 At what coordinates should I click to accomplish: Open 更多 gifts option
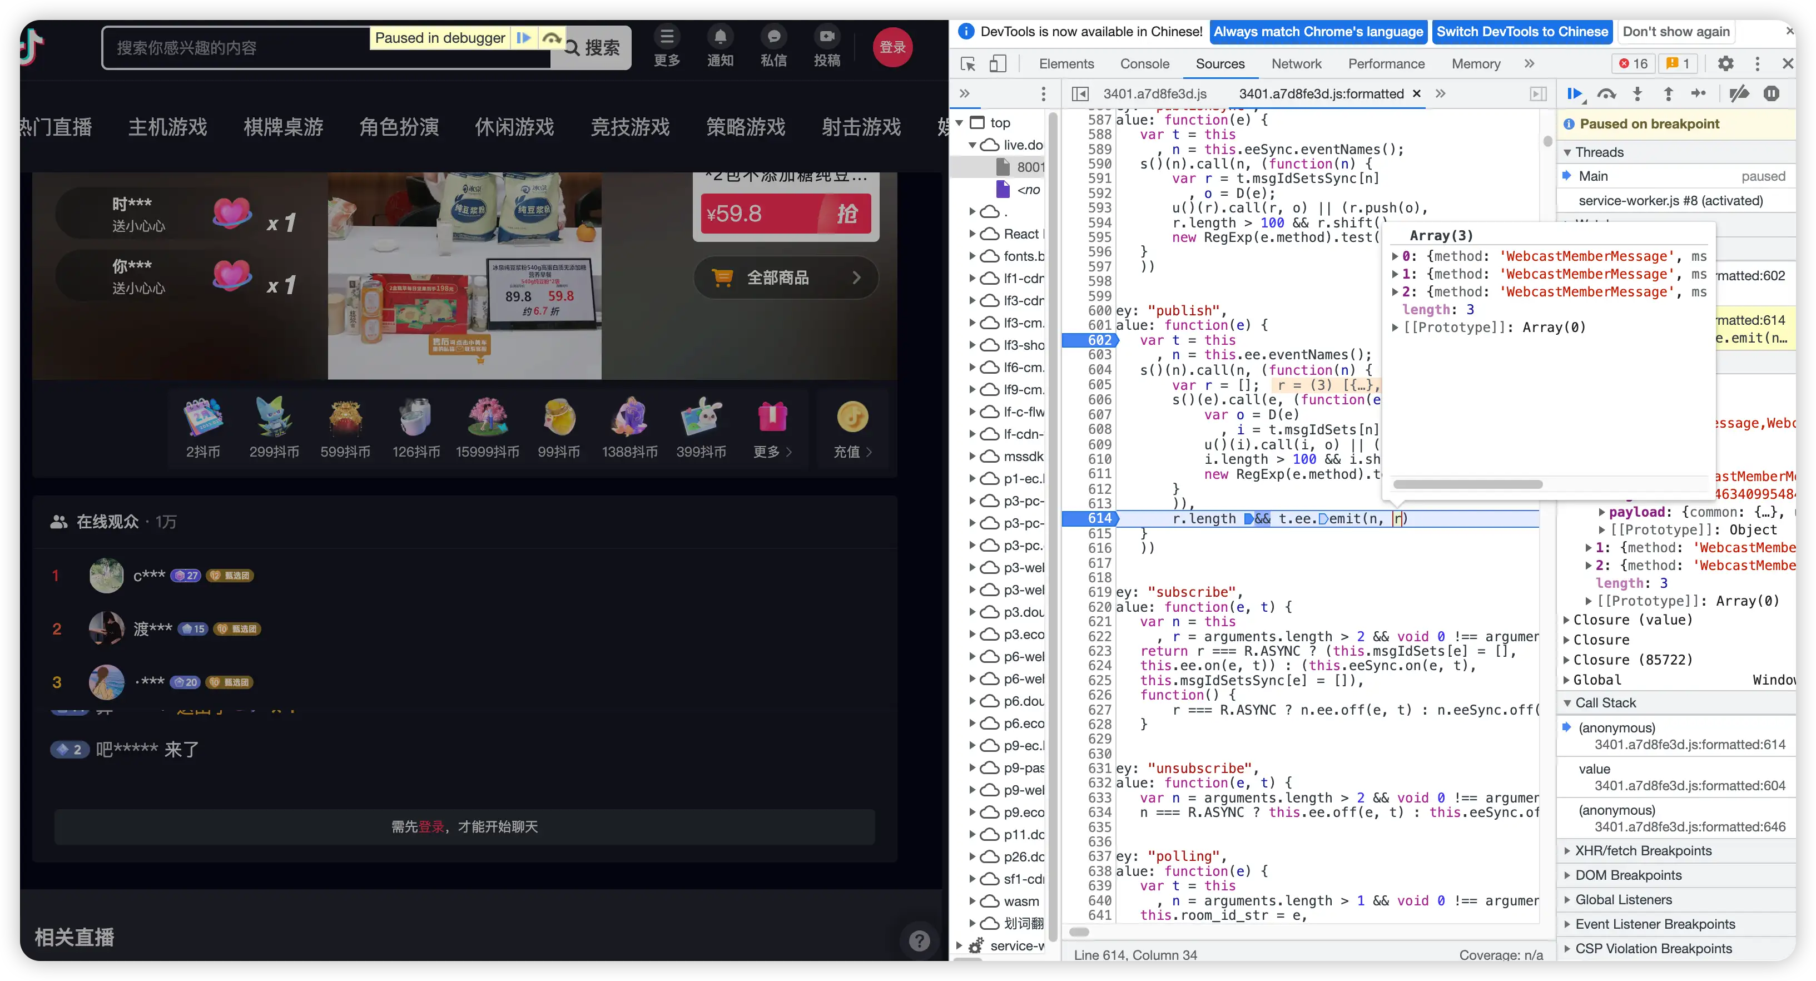tap(773, 428)
